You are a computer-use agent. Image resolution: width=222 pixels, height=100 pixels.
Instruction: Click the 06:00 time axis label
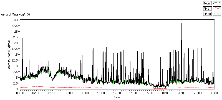(x=69, y=93)
